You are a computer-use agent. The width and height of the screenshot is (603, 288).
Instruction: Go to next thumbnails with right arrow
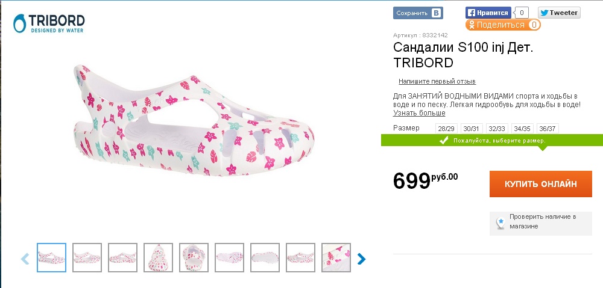pos(361,259)
